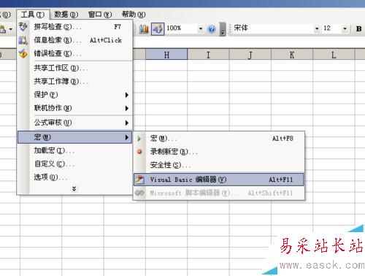Select column L header
The width and height of the screenshot is (365, 276).
pyautogui.click(x=334, y=55)
